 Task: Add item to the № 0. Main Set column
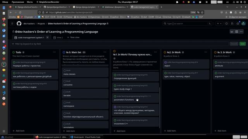(x=69, y=131)
